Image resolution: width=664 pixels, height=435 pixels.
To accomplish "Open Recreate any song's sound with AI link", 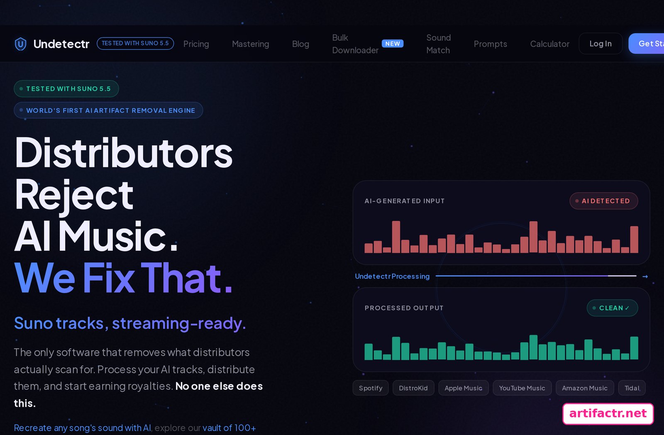I will tap(83, 428).
